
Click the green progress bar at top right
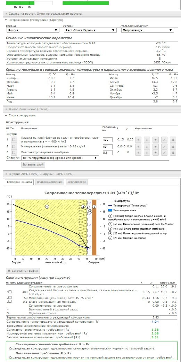tap(86, 3)
